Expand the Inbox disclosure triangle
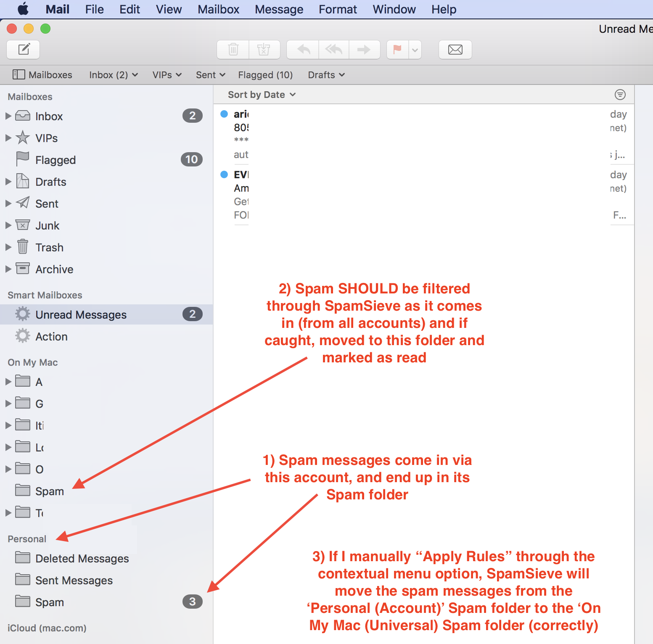Screen dimensions: 653x644 pyautogui.click(x=8, y=116)
